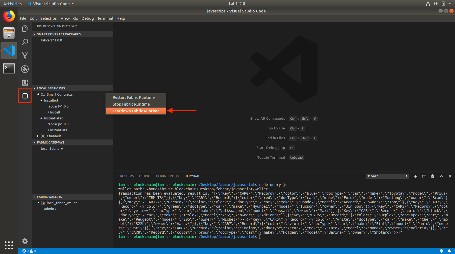Switch to the Output tab

tap(145, 176)
